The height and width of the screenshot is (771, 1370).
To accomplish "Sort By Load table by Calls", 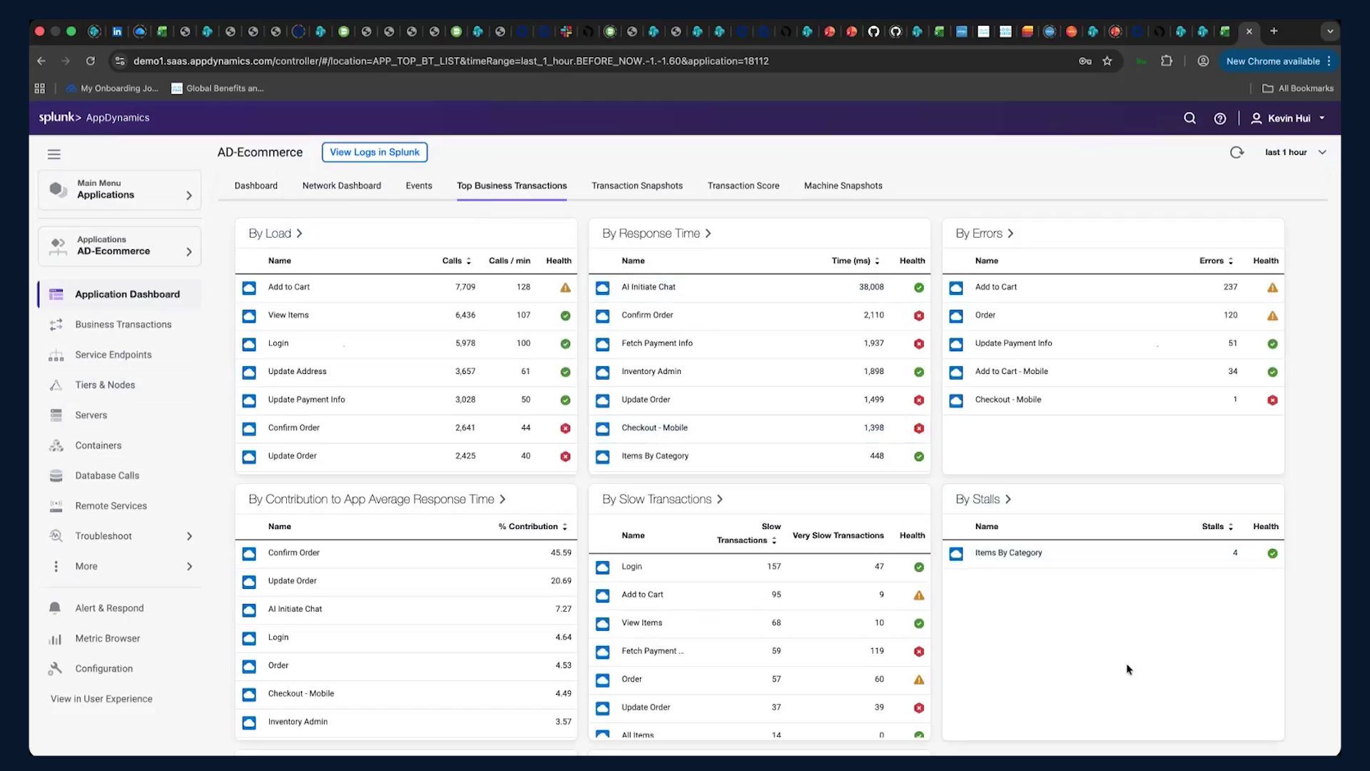I will pos(457,261).
